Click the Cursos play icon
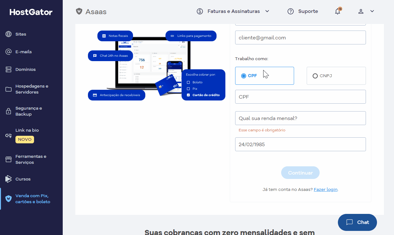This screenshot has height=235, width=394. pos(9,179)
